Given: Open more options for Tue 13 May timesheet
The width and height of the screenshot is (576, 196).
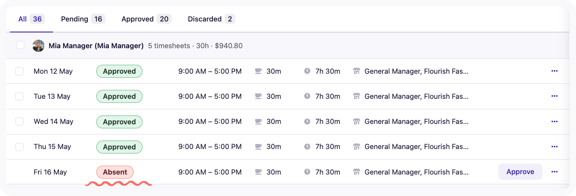Looking at the screenshot, I should 554,96.
